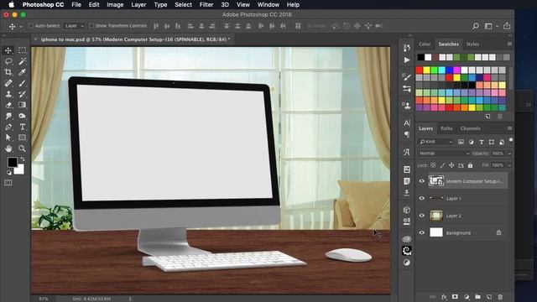Open the Opacity slider dropdown arrow

[x=509, y=154]
